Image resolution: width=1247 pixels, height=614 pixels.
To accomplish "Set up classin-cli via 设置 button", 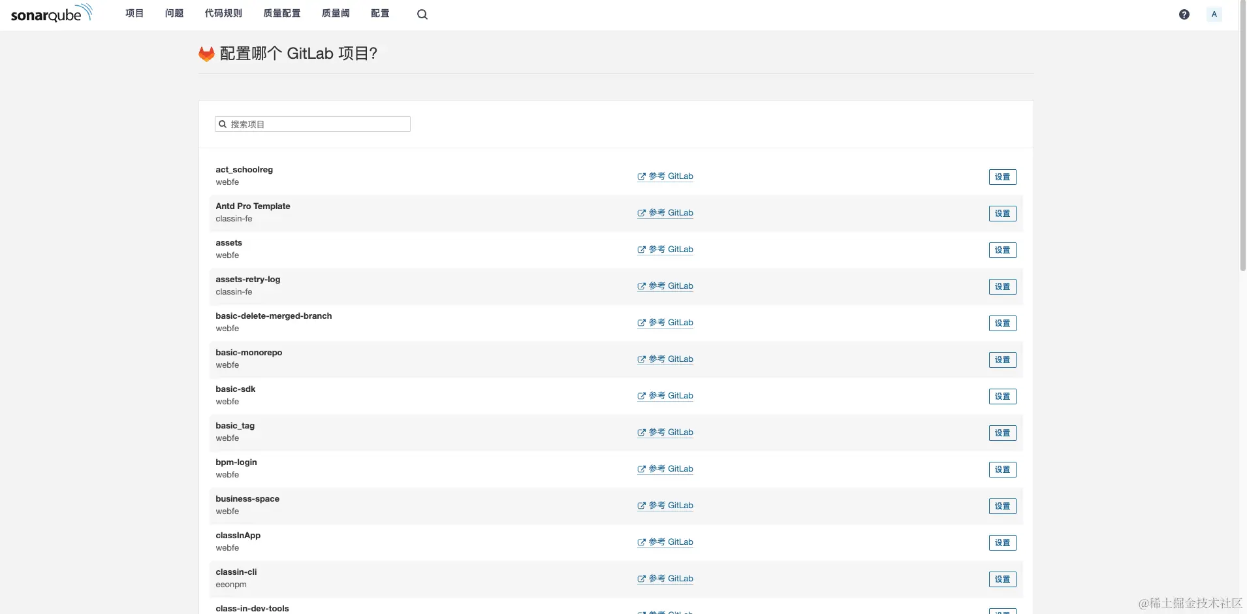I will pos(1002,579).
